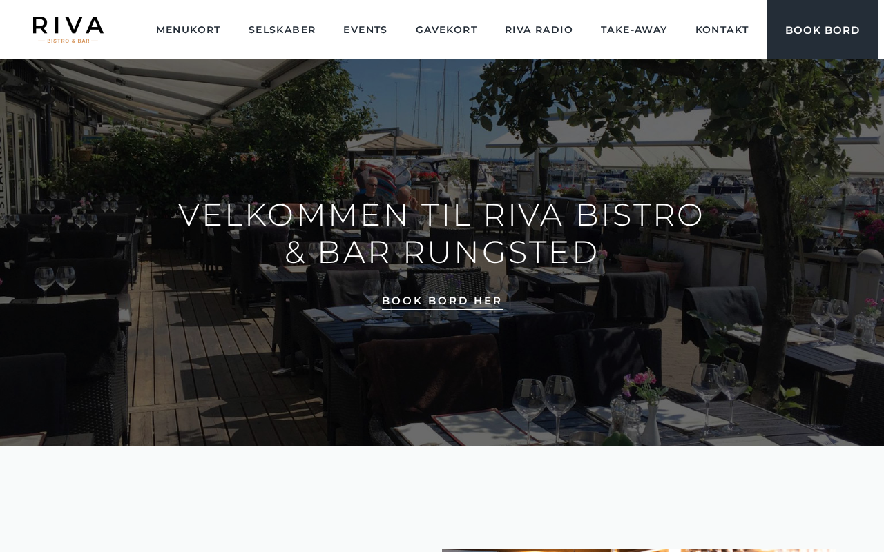Click the RIVA Bistro & Bar logo

68,30
